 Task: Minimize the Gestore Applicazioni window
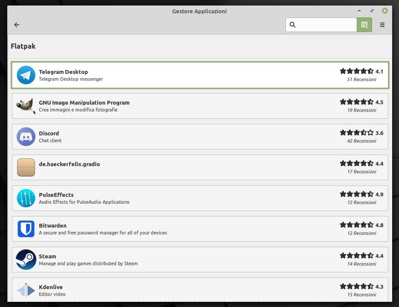(x=359, y=11)
